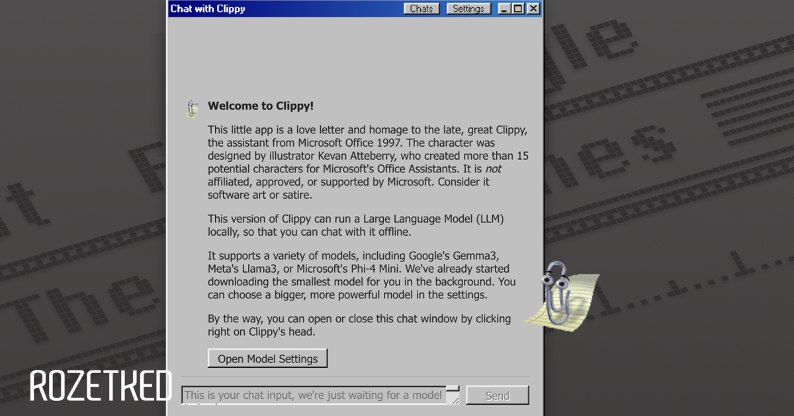Click the "By the way" paragraph about Clippy's head
The height and width of the screenshot is (416, 794).
pyautogui.click(x=359, y=325)
